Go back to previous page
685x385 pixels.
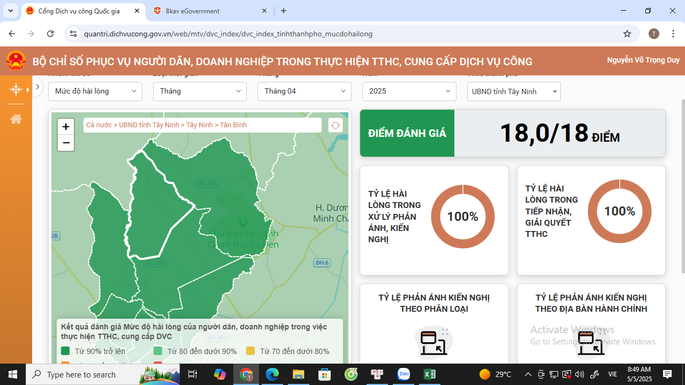click(12, 34)
